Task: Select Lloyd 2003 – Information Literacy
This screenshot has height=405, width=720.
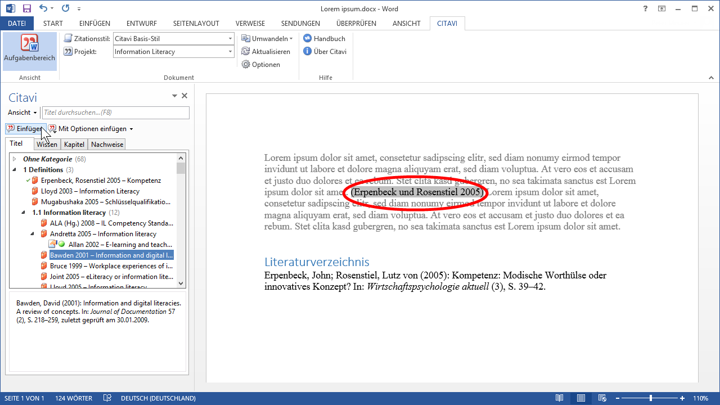Action: click(x=90, y=191)
